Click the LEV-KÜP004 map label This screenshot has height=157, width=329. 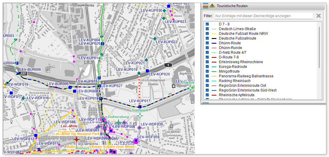pos(89,40)
